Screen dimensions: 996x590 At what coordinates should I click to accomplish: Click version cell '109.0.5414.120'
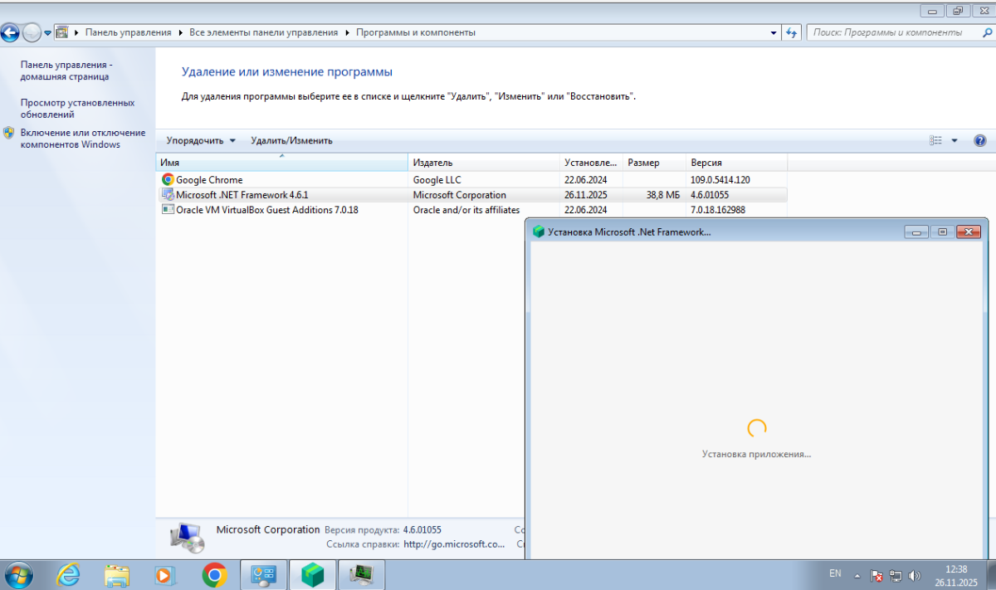pyautogui.click(x=720, y=179)
